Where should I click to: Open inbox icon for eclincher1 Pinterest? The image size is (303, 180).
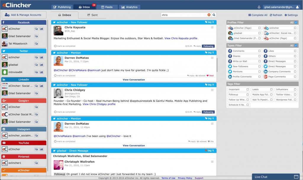coord(36,163)
